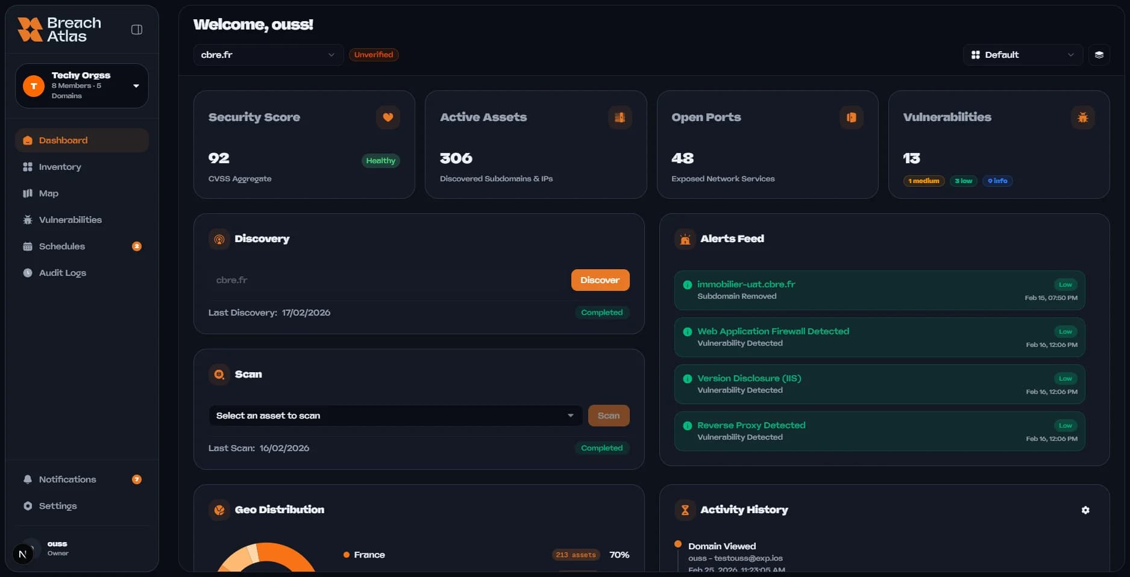Go to Inventory in the sidebar

60,167
